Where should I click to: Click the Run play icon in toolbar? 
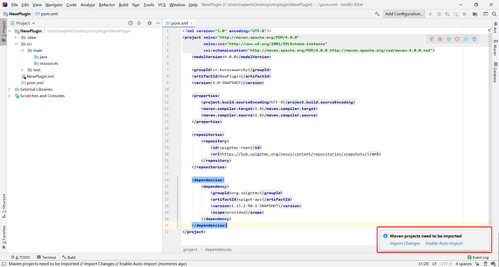click(x=431, y=14)
